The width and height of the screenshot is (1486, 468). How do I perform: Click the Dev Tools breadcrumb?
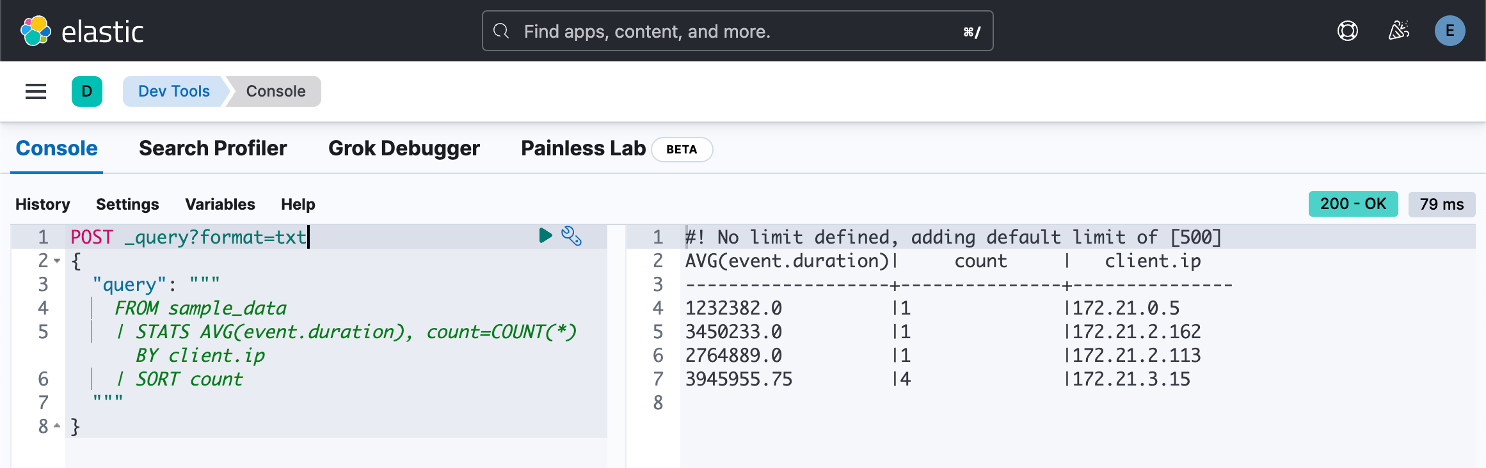click(x=174, y=91)
